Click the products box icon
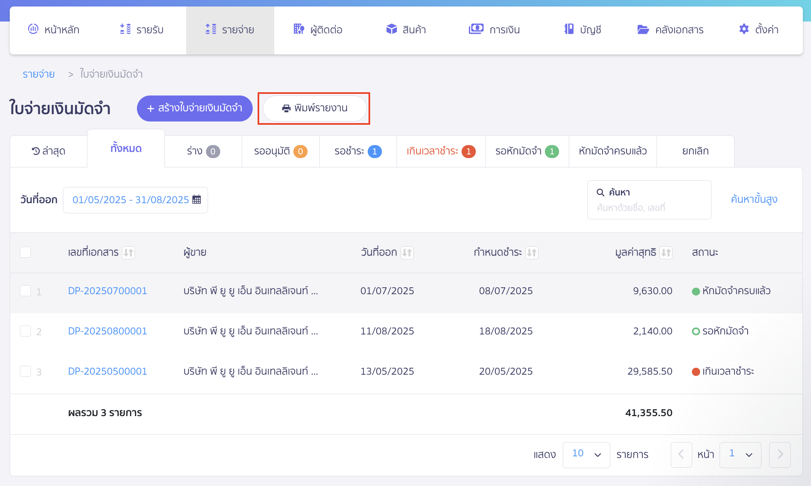The height and width of the screenshot is (486, 811). click(391, 29)
